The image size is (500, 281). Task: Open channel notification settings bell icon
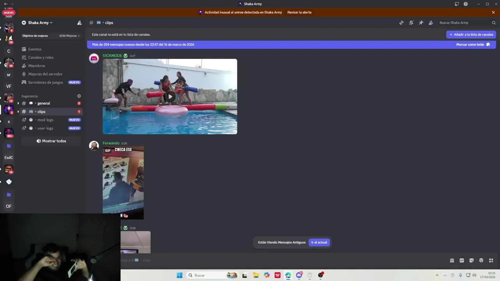tap(411, 23)
